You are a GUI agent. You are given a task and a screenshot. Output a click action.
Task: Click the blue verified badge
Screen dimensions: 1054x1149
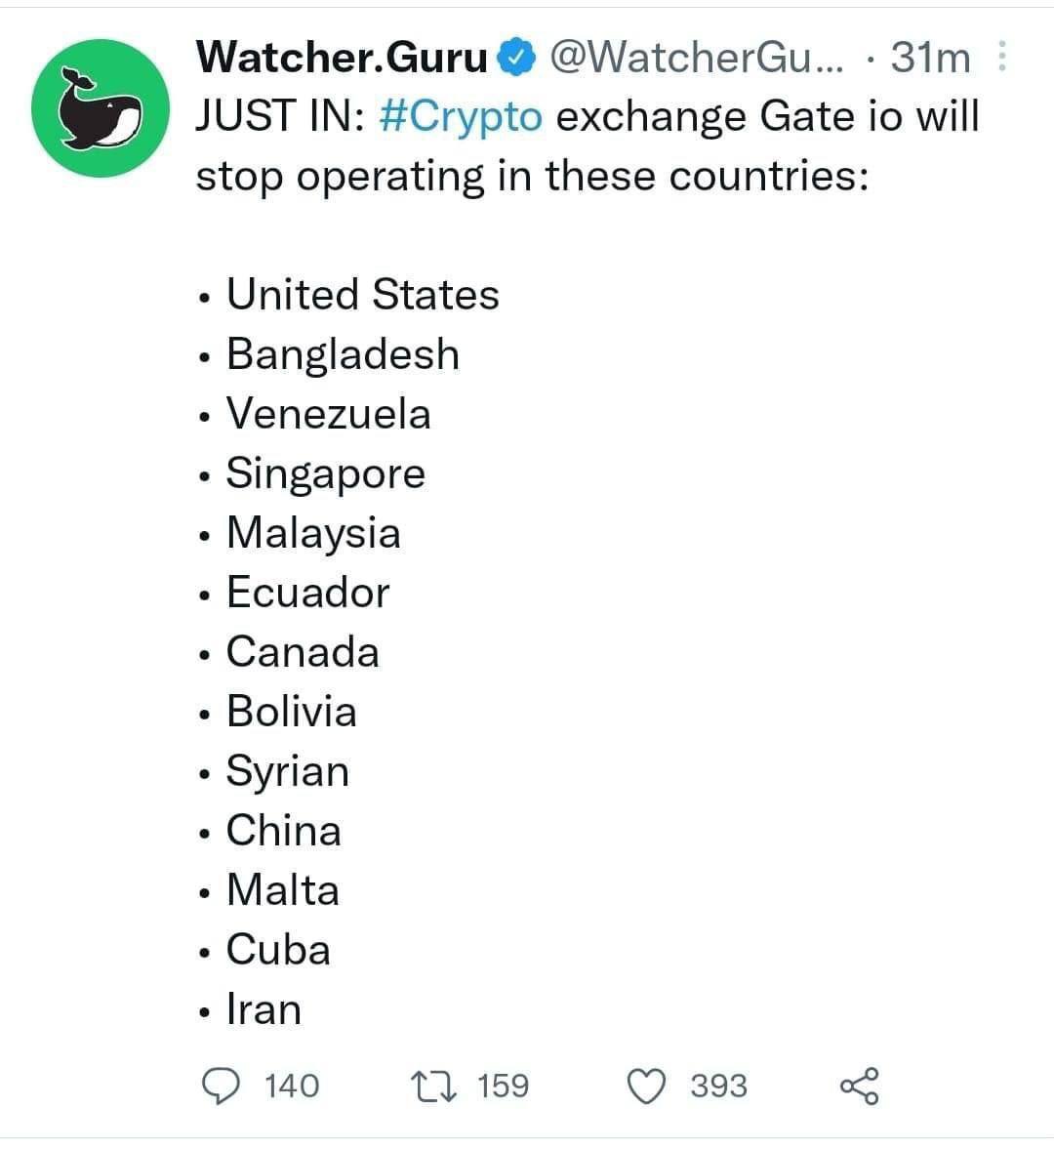(517, 58)
